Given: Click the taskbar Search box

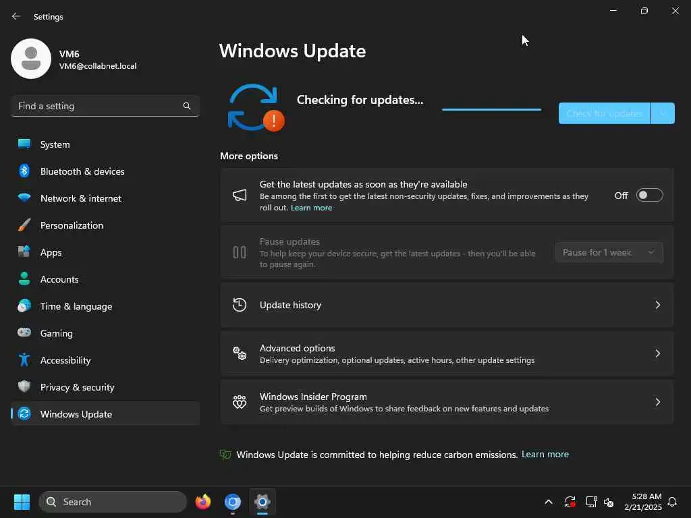Looking at the screenshot, I should pos(113,502).
